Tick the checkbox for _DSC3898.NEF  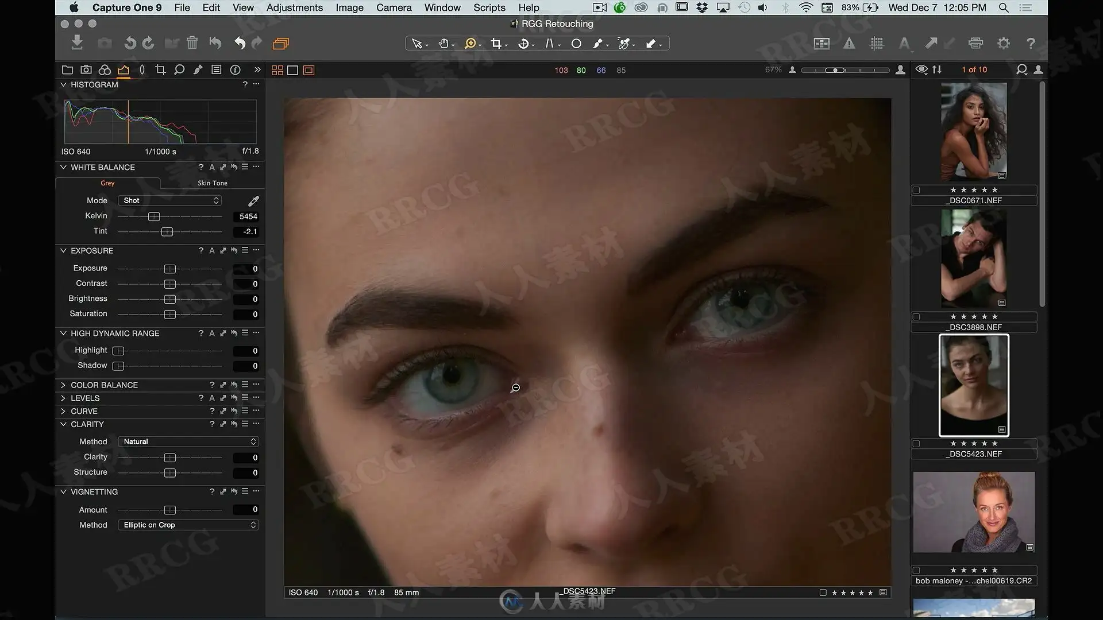tap(916, 317)
